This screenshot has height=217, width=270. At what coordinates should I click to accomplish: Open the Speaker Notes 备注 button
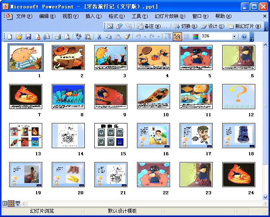tap(152, 26)
